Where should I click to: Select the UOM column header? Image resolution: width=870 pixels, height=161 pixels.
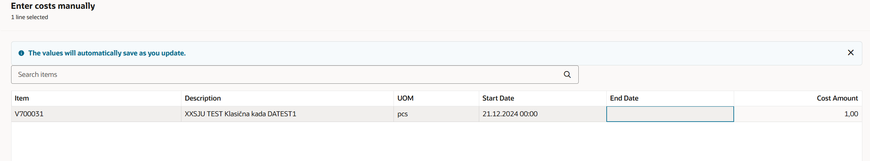point(405,98)
